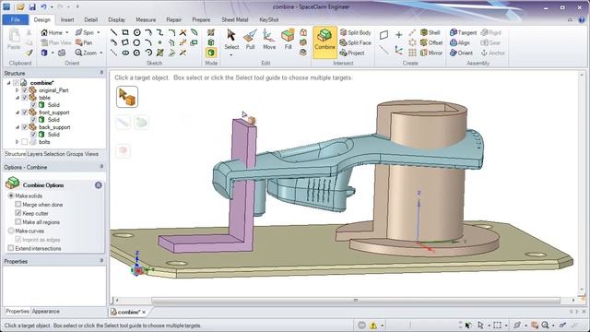This screenshot has width=590, height=332.
Task: Click the Tangent assembly tool
Action: tap(463, 32)
